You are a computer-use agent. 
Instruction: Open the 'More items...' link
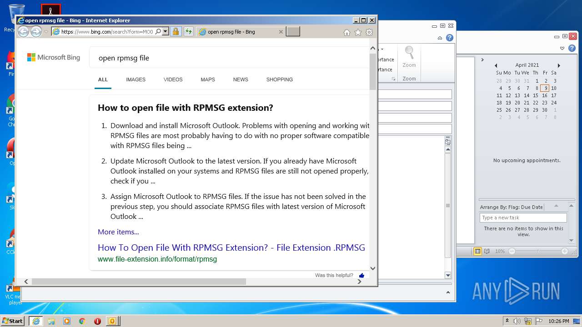click(x=118, y=232)
